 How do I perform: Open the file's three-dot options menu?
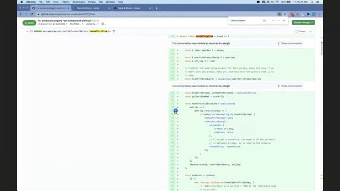tap(310, 31)
